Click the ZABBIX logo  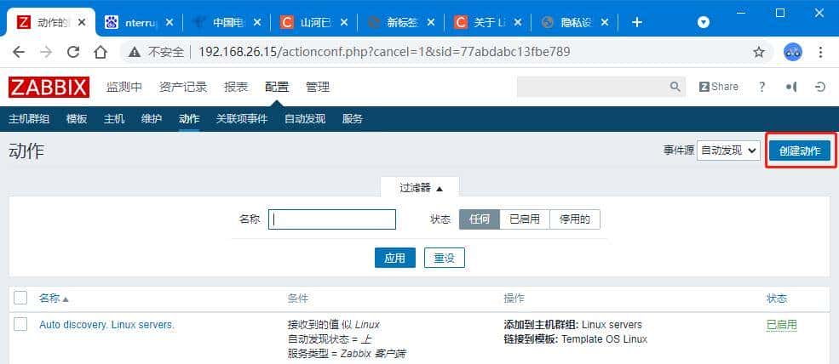click(x=49, y=87)
